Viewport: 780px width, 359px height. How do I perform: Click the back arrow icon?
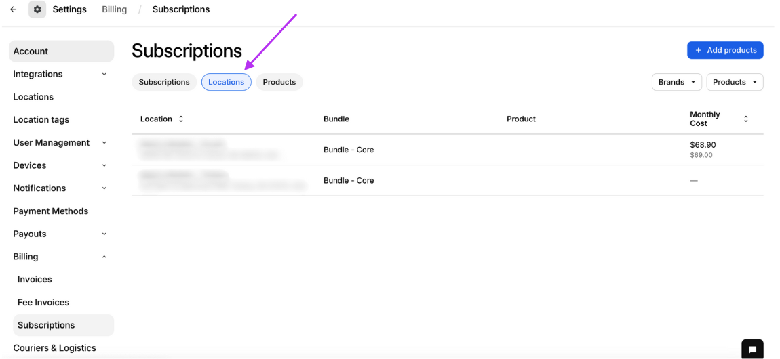[x=14, y=9]
